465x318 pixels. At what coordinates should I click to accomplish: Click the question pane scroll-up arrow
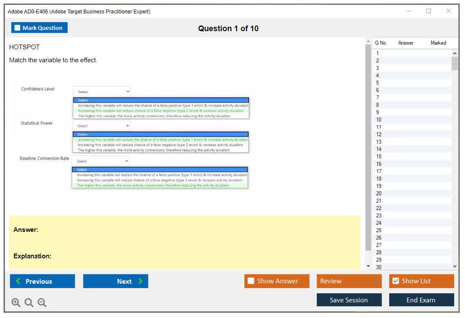tap(368, 42)
